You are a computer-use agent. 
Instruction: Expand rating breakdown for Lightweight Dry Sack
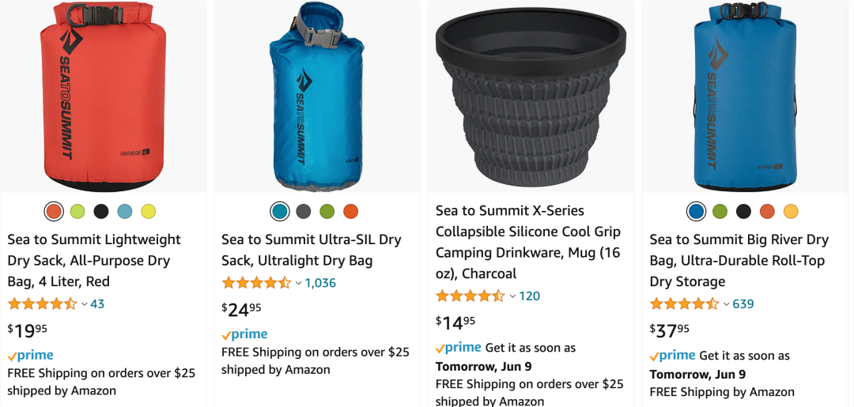point(84,304)
